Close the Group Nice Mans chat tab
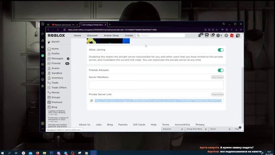This screenshot has height=155, width=275. click(x=206, y=129)
